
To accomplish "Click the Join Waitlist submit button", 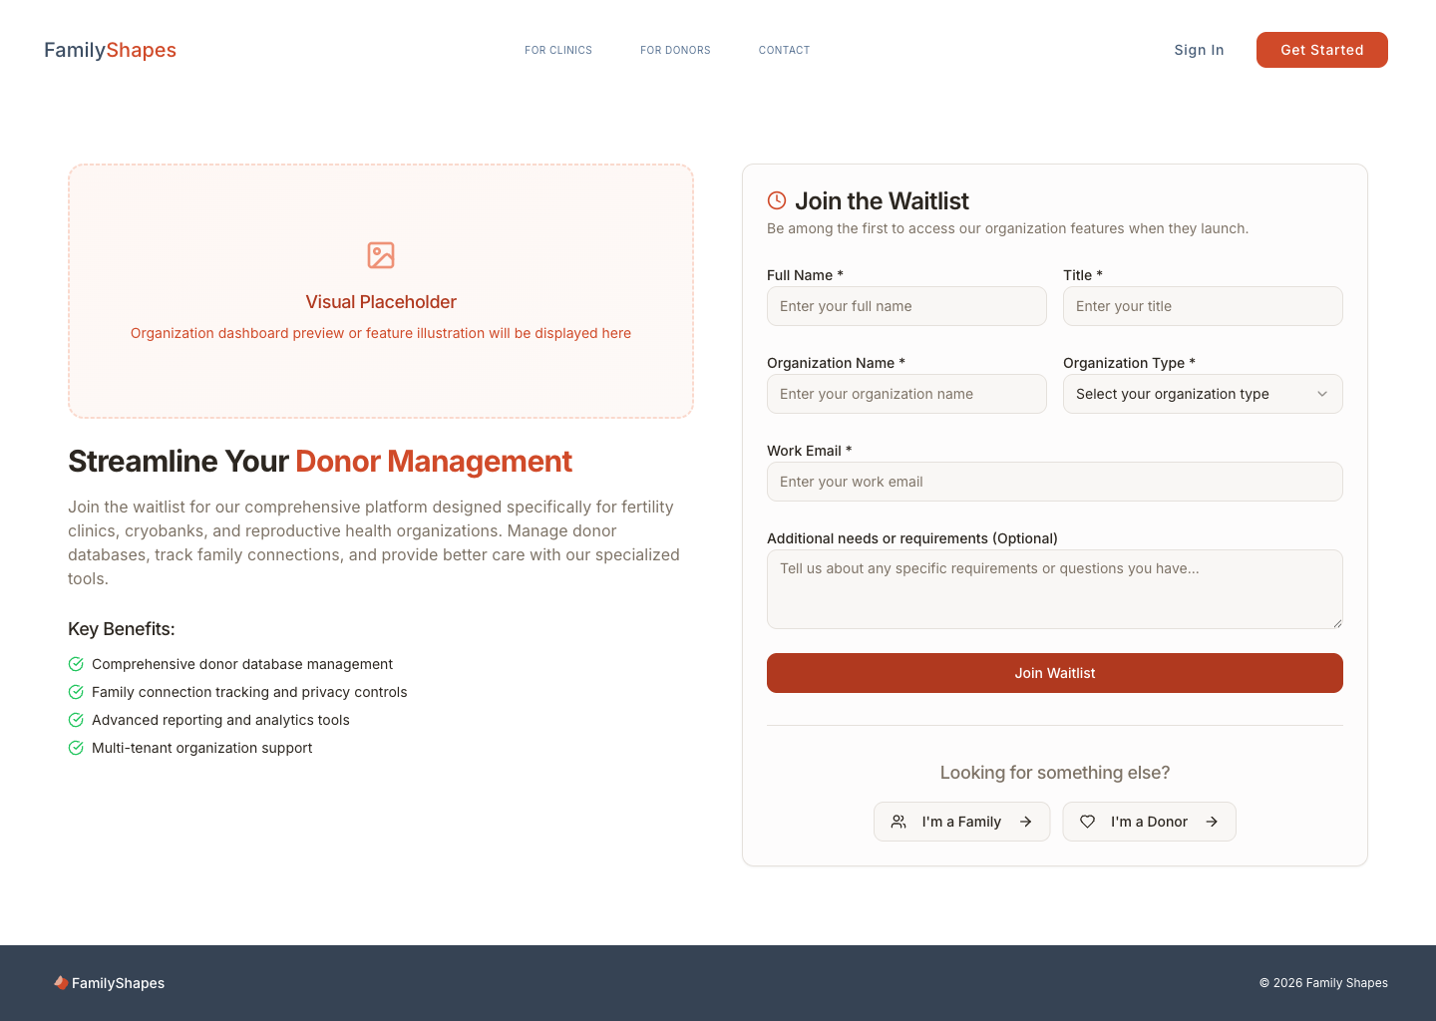I will pyautogui.click(x=1054, y=673).
